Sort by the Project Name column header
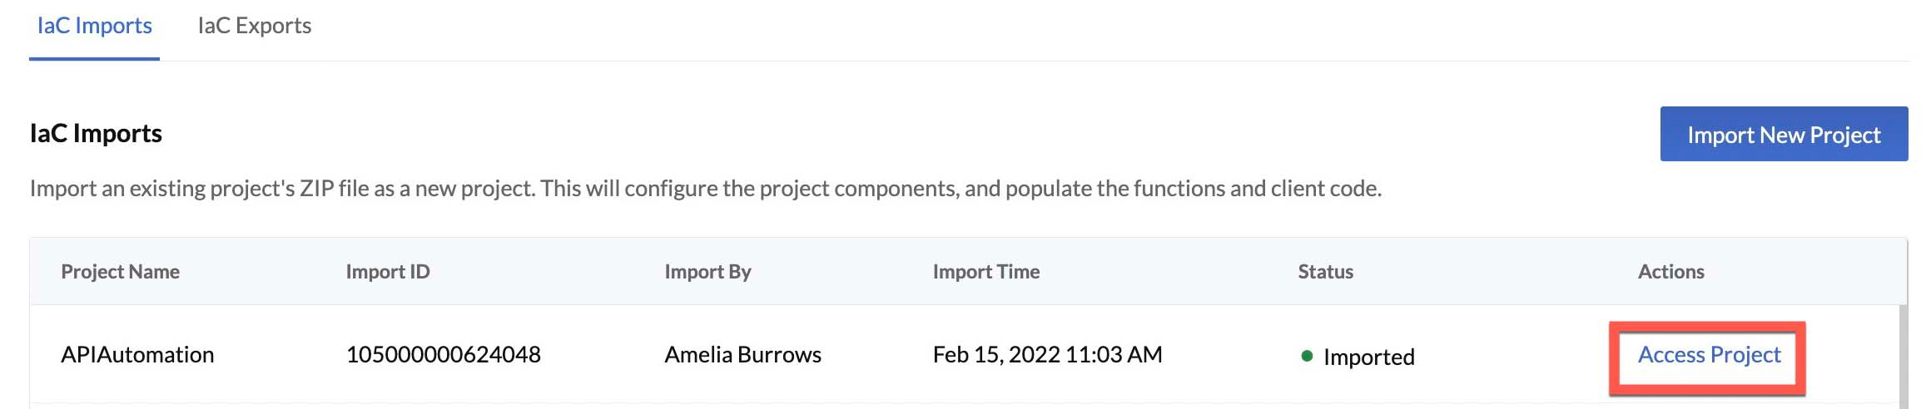The image size is (1926, 409). point(120,272)
